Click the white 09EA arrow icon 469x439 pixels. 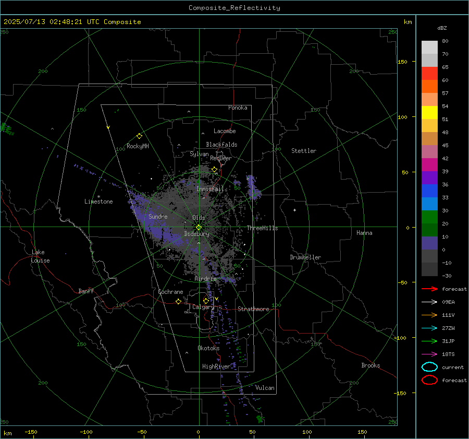[x=429, y=302]
